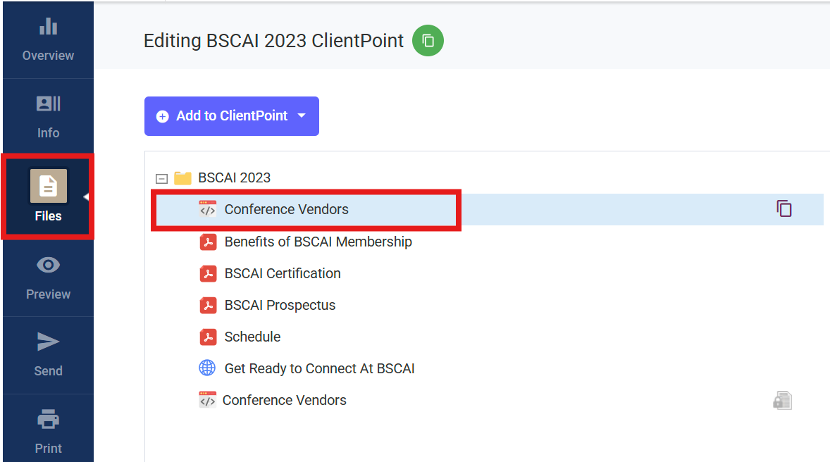Click PDF icon for BSCAI Prospectus
This screenshot has width=830, height=462.
pos(208,306)
